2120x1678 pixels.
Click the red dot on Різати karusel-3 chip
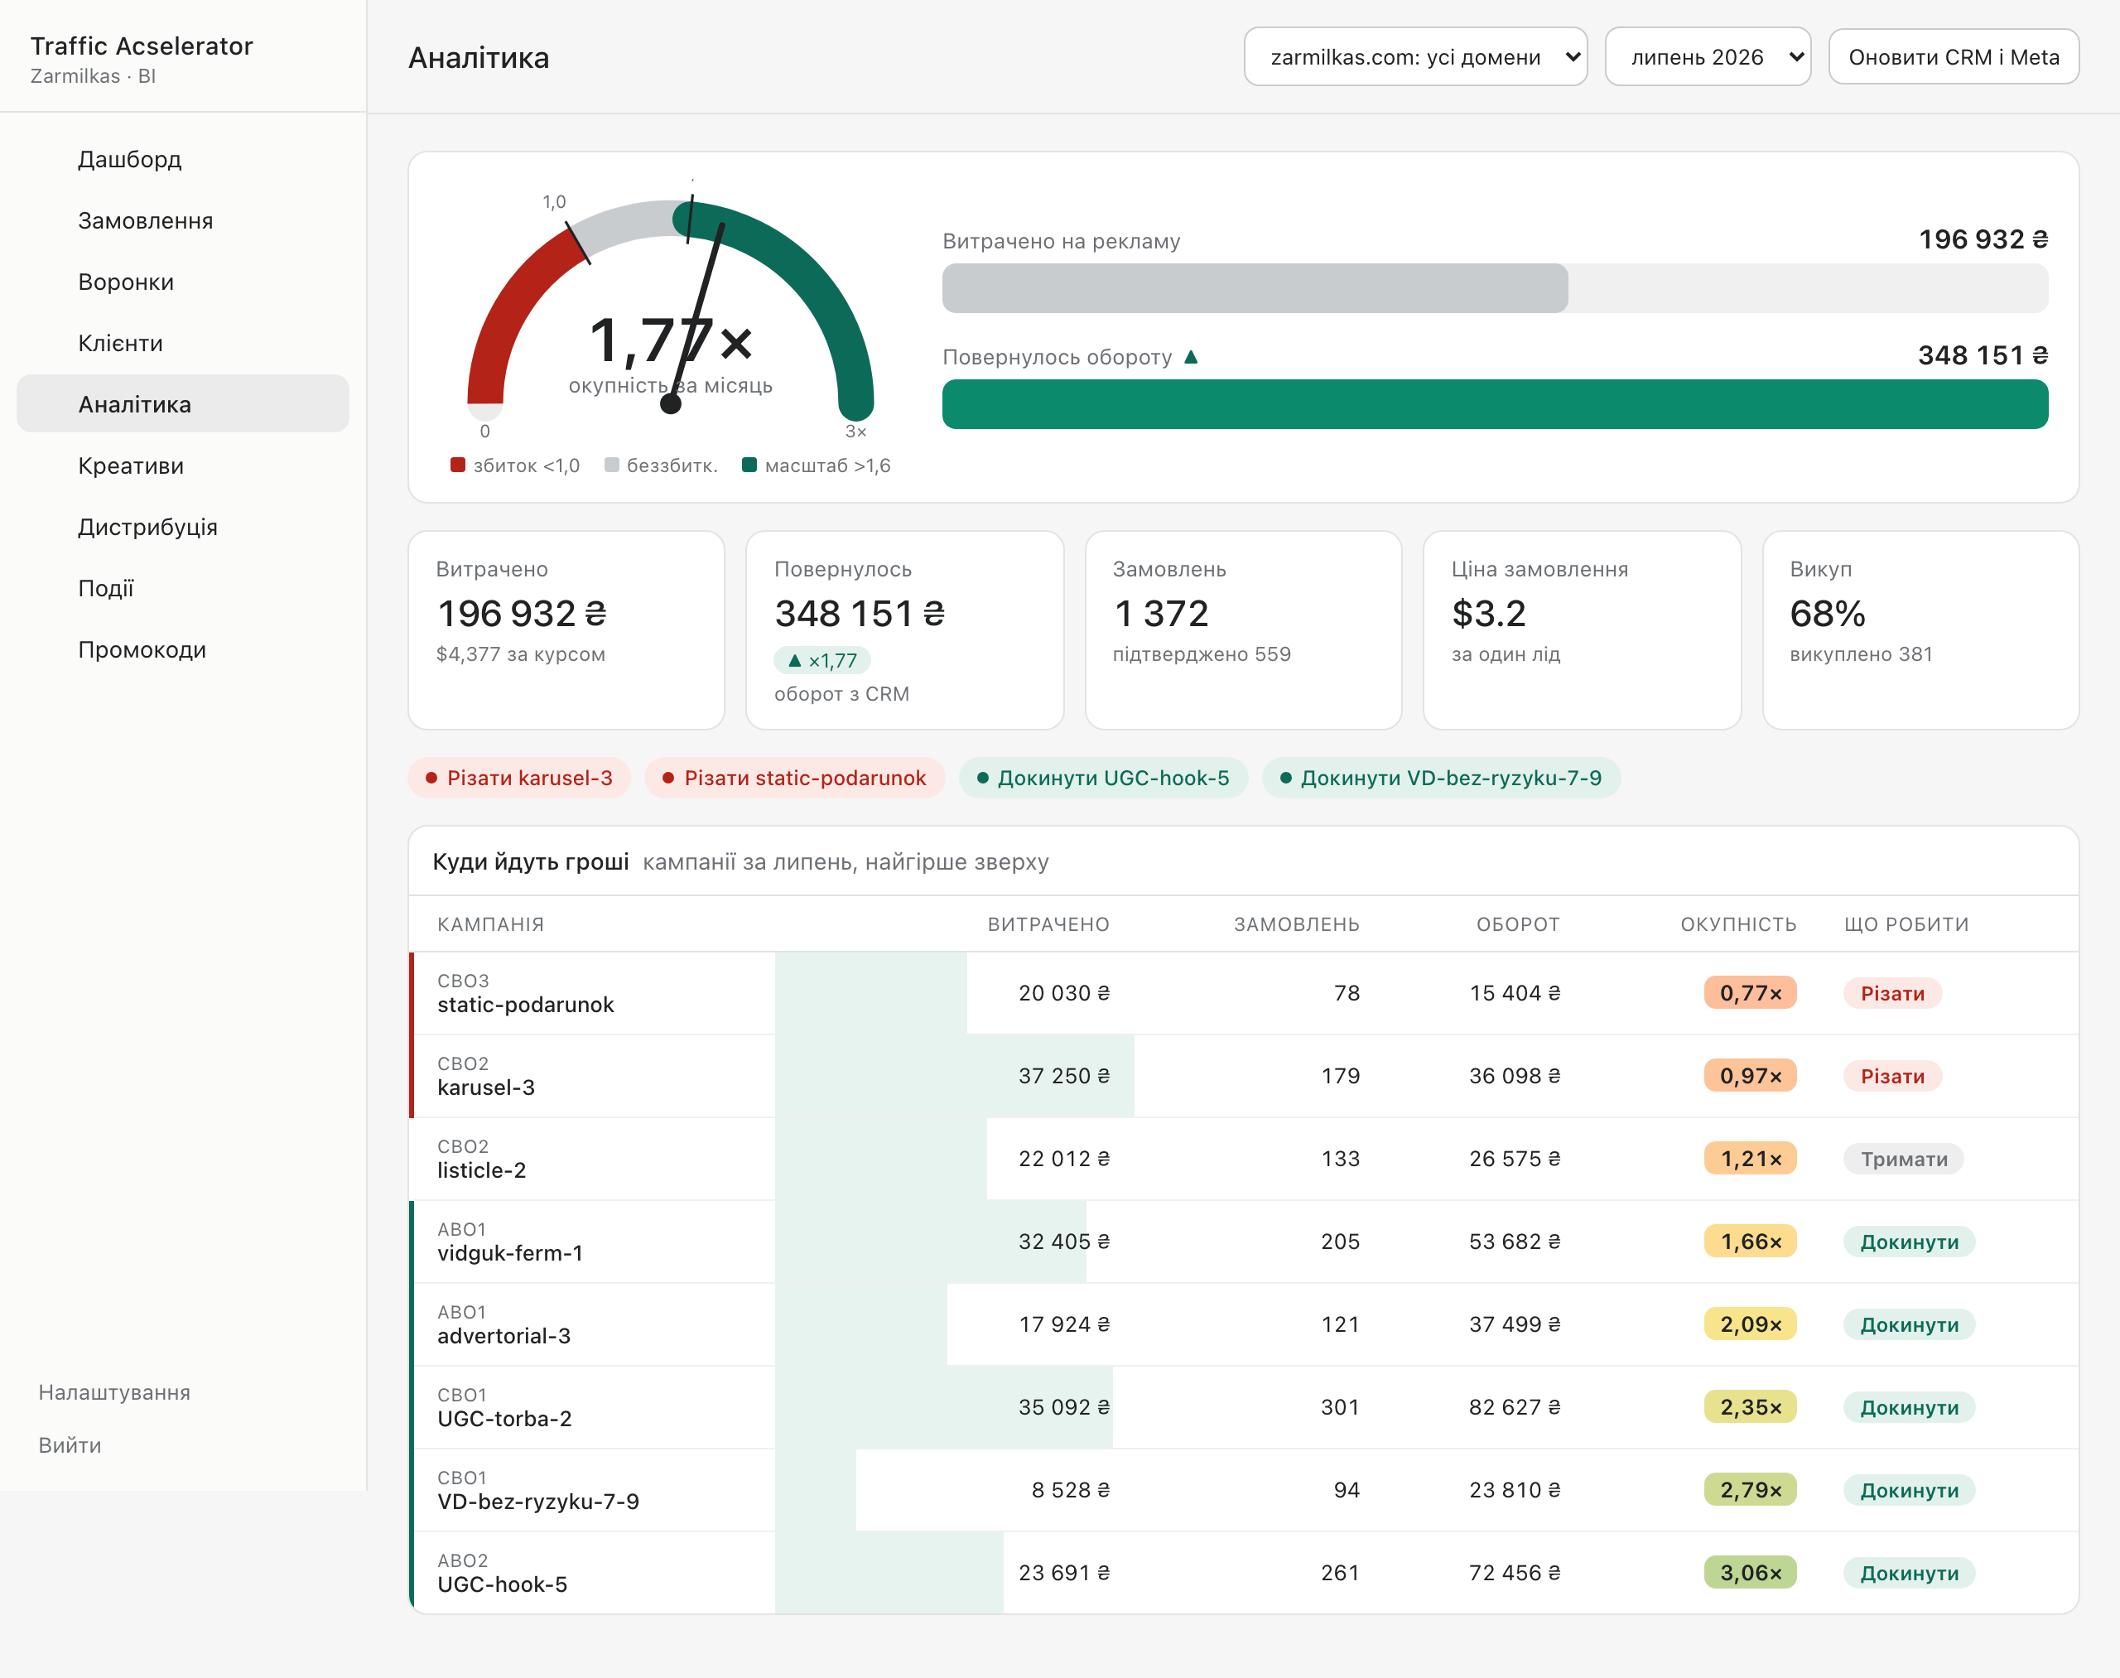(x=431, y=778)
